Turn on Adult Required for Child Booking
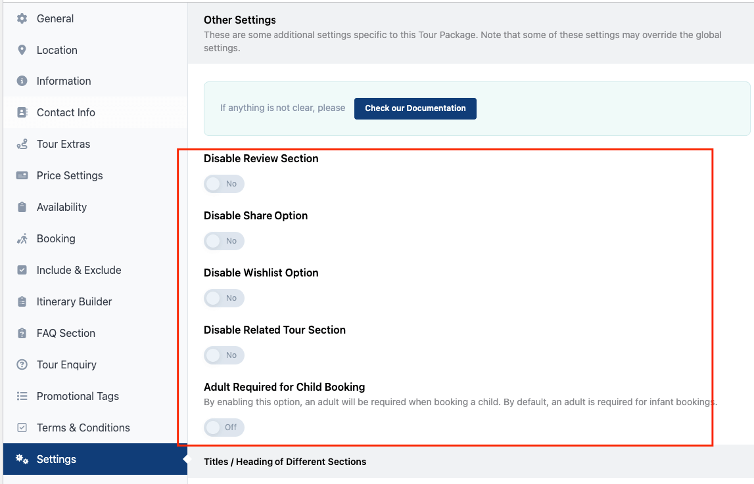The image size is (754, 484). tap(224, 427)
